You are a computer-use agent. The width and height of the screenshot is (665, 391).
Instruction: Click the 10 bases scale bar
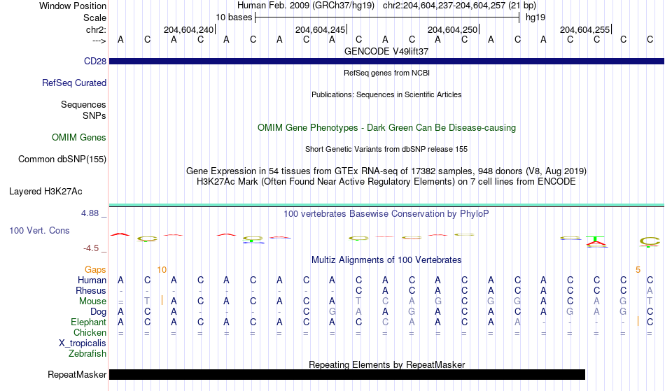pyautogui.click(x=387, y=17)
